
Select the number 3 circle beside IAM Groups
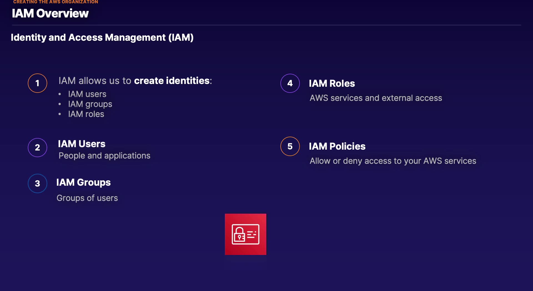[x=37, y=183]
